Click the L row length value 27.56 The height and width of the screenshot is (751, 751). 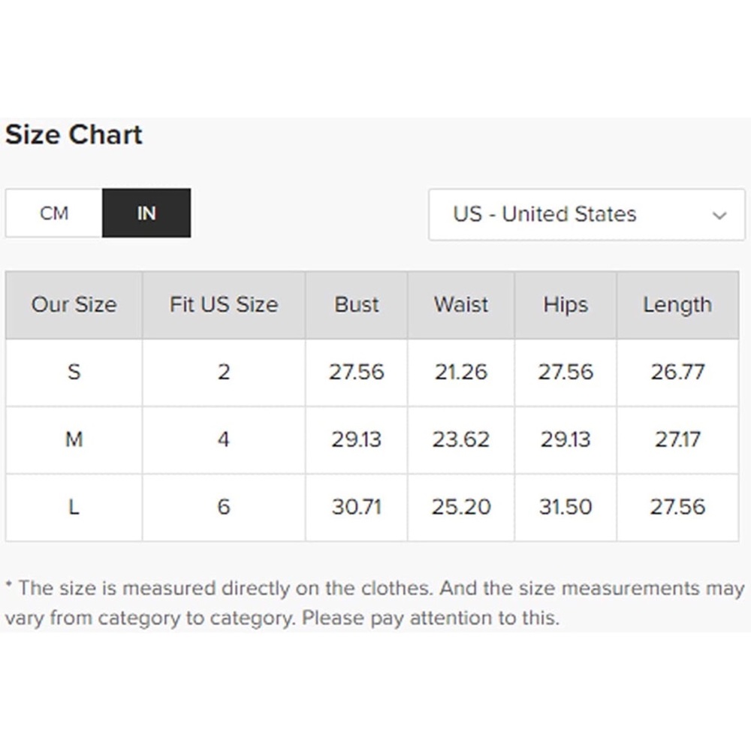click(677, 507)
